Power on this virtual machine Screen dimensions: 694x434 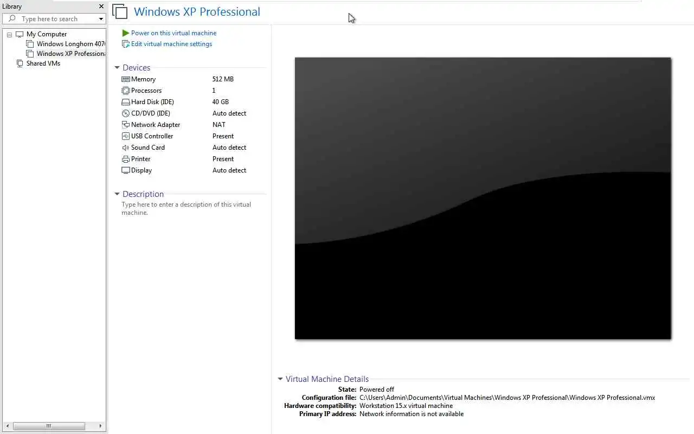pyautogui.click(x=173, y=33)
